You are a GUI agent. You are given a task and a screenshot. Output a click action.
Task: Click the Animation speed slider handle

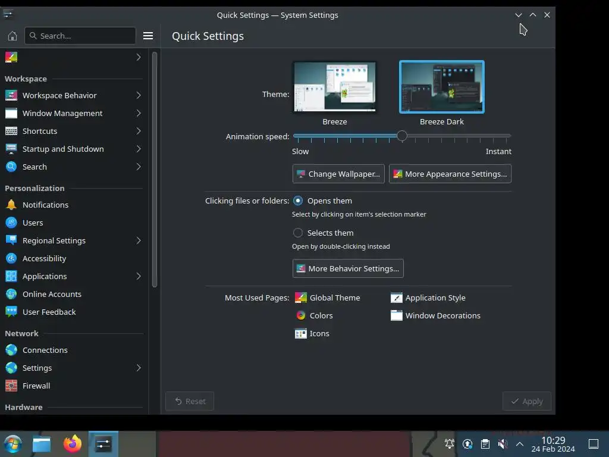(402, 136)
